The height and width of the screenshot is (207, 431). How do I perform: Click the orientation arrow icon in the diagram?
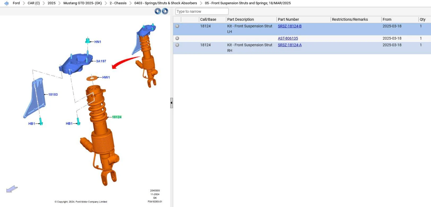coord(12,189)
